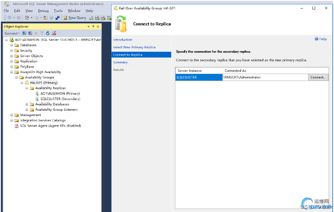The width and height of the screenshot is (334, 212).
Task: Expand the Server Objects folder
Action: click(12, 56)
